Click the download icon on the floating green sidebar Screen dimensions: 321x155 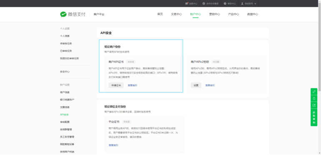tap(314, 98)
